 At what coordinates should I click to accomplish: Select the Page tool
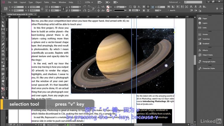3,26
